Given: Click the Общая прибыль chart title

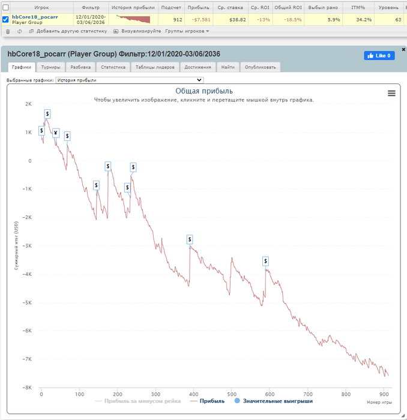Looking at the screenshot, I should pyautogui.click(x=204, y=91).
